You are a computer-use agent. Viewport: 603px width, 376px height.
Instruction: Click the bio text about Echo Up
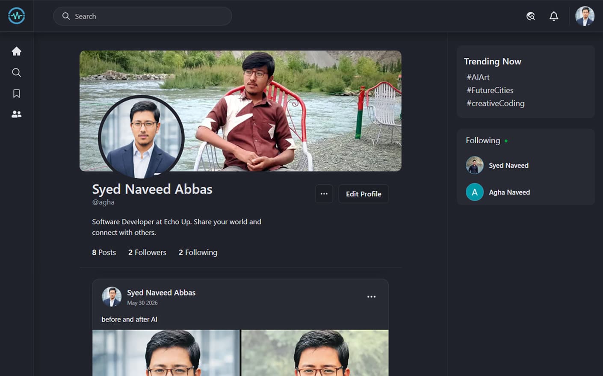177,227
